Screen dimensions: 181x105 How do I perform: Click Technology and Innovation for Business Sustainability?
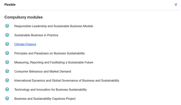pos(50,90)
